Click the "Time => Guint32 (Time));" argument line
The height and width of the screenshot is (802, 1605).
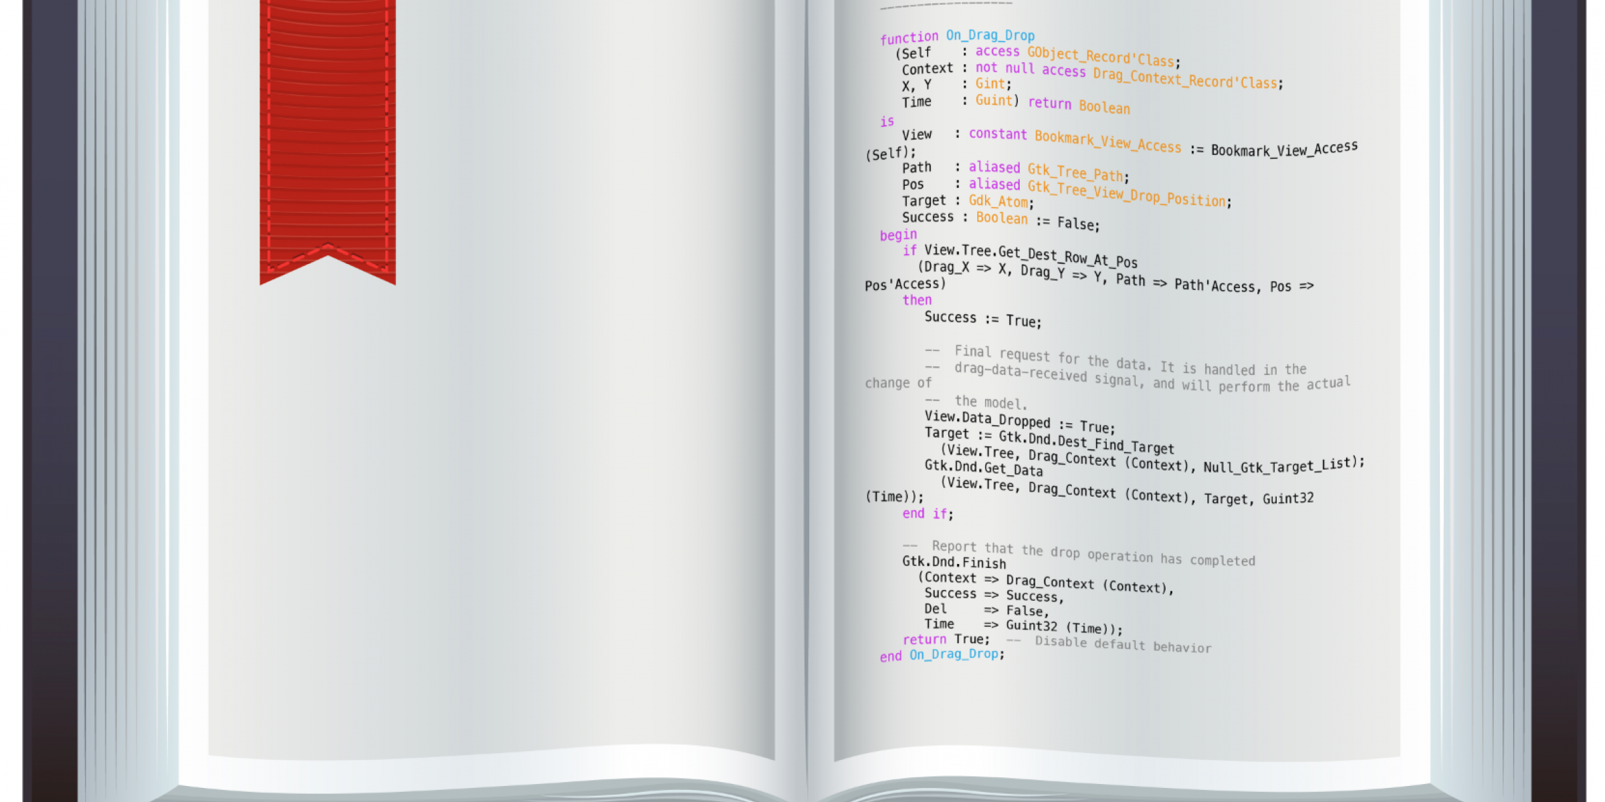coord(1023,626)
